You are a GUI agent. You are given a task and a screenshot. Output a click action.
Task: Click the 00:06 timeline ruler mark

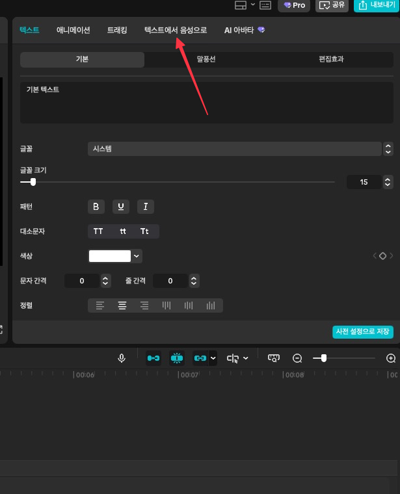click(85, 375)
